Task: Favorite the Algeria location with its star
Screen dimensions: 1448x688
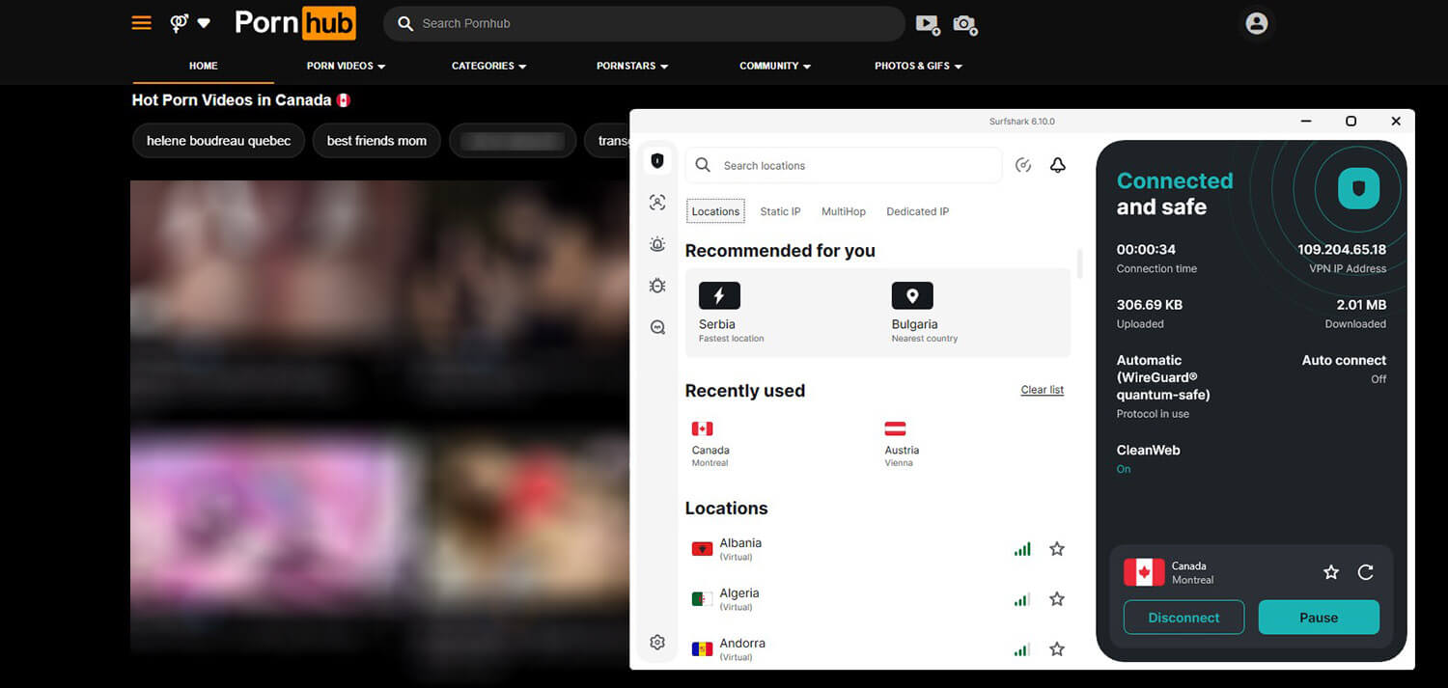Action: (1057, 599)
